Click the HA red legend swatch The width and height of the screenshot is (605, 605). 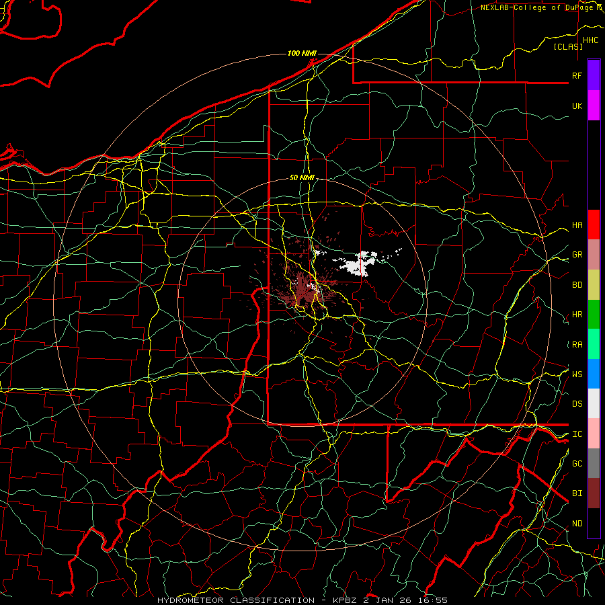click(594, 225)
